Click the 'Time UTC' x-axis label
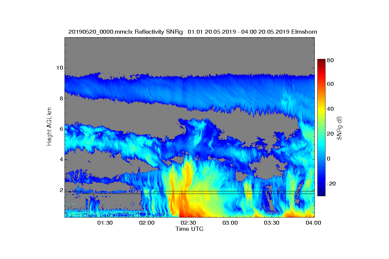This screenshot has height=259, width=389. click(189, 229)
